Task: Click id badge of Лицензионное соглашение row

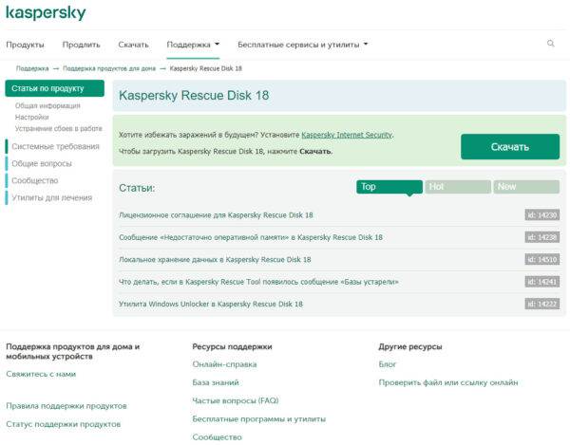Action: tap(542, 214)
